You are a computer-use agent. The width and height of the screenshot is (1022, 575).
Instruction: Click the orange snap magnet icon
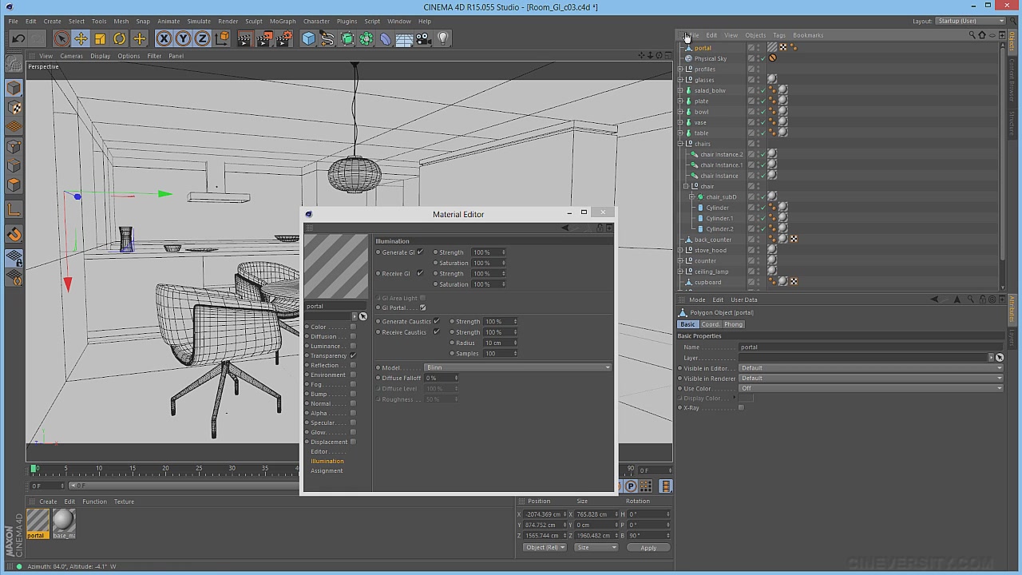pos(14,234)
